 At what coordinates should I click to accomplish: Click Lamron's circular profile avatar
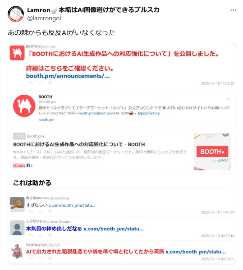(16, 14)
